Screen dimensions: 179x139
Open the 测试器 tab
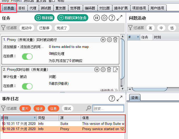[46, 8]
